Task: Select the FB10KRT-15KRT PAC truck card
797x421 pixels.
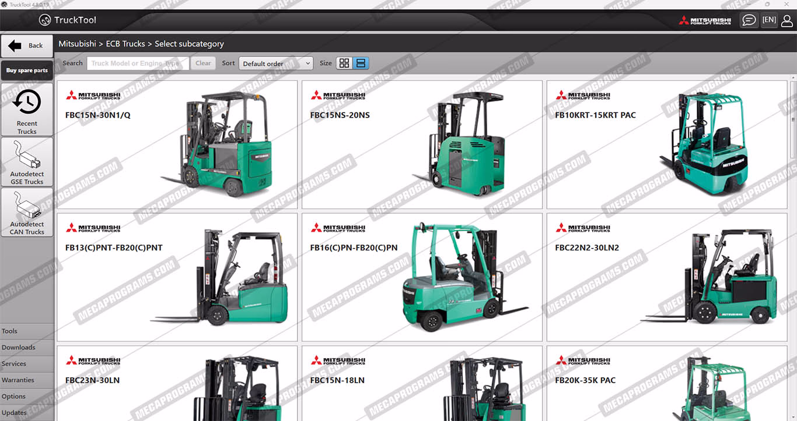Action: (667, 144)
